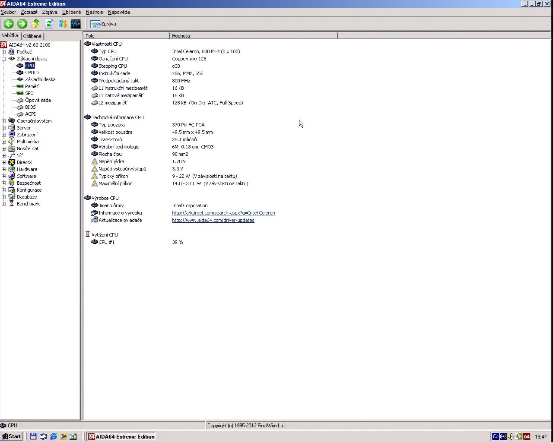Go forward with the green right arrow
Screen dimensions: 553x442
pos(22,24)
